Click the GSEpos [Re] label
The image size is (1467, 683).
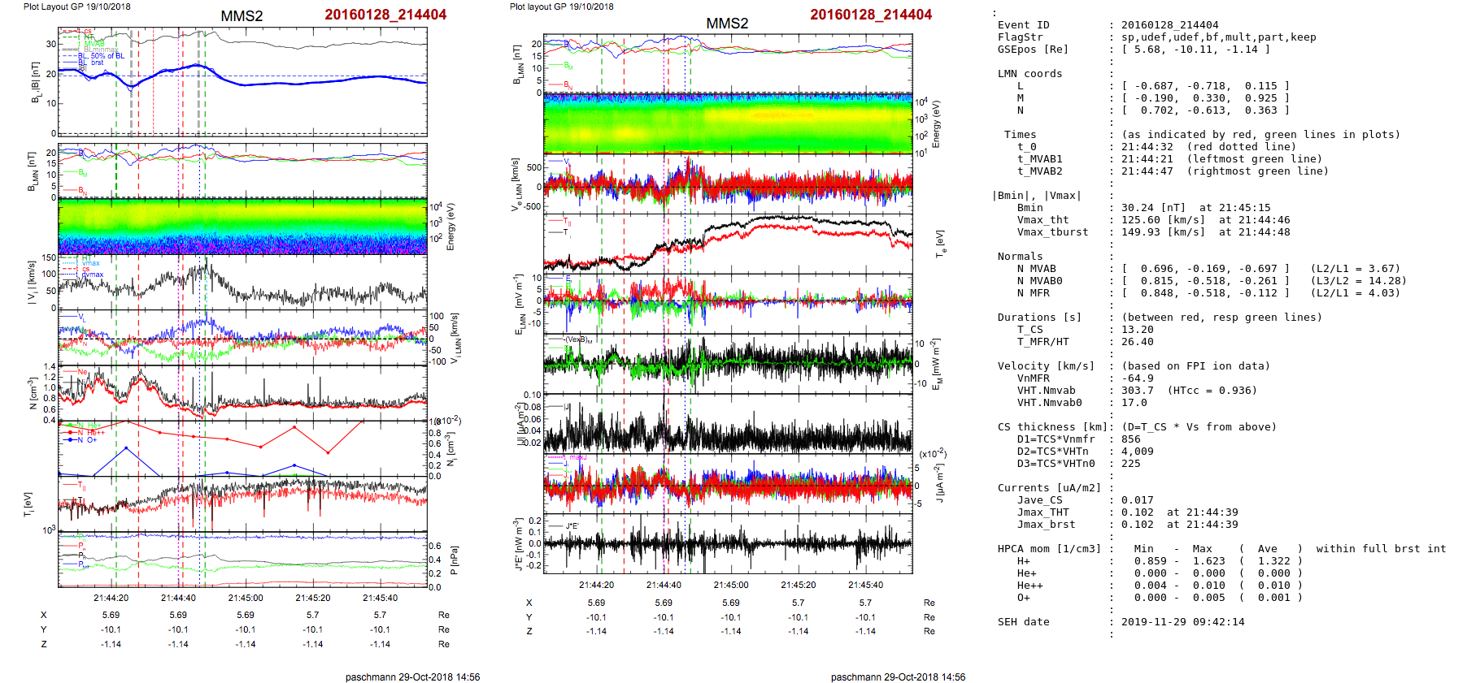coord(1033,50)
